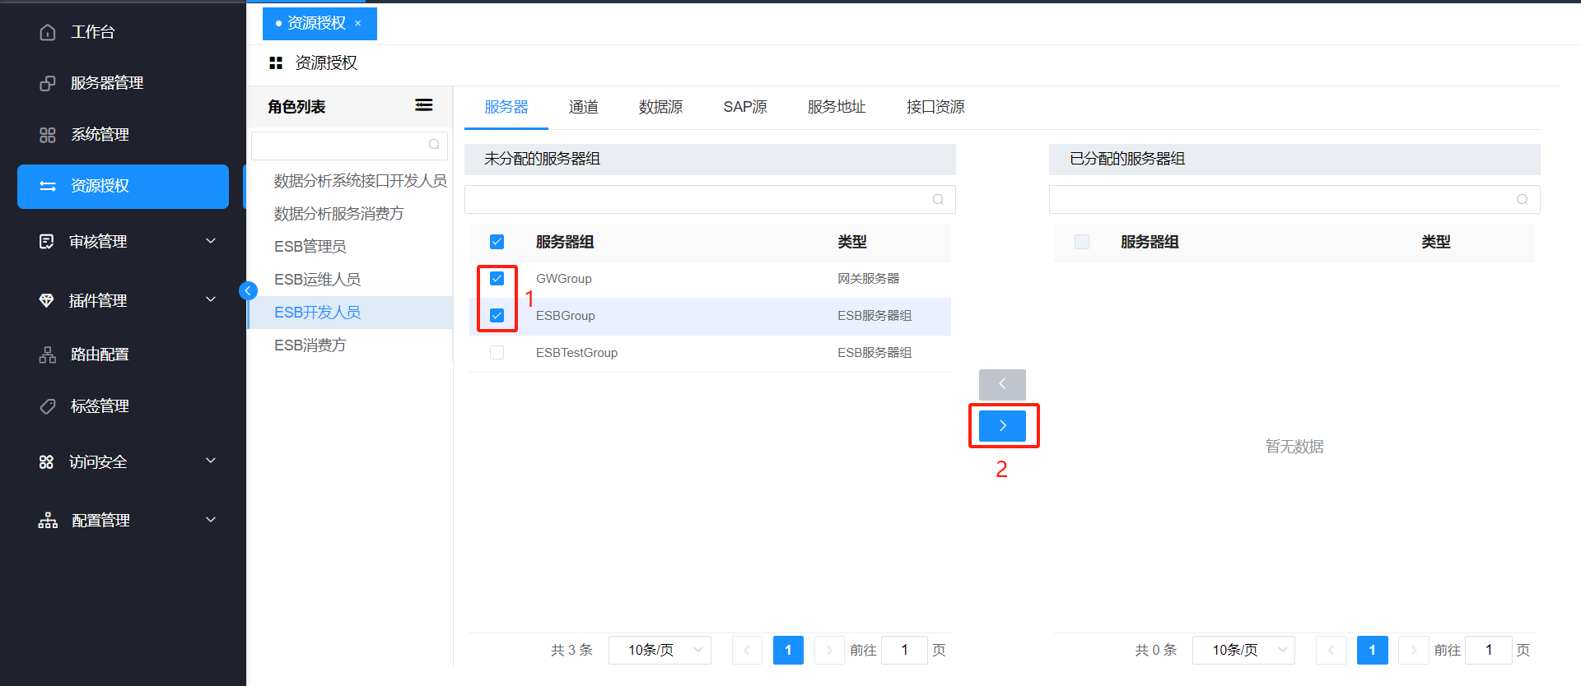Open the 工作台 home icon in sidebar
1581x686 pixels.
click(48, 32)
